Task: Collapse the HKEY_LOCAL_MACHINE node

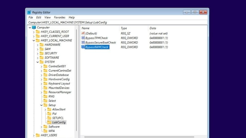Action: click(34, 41)
